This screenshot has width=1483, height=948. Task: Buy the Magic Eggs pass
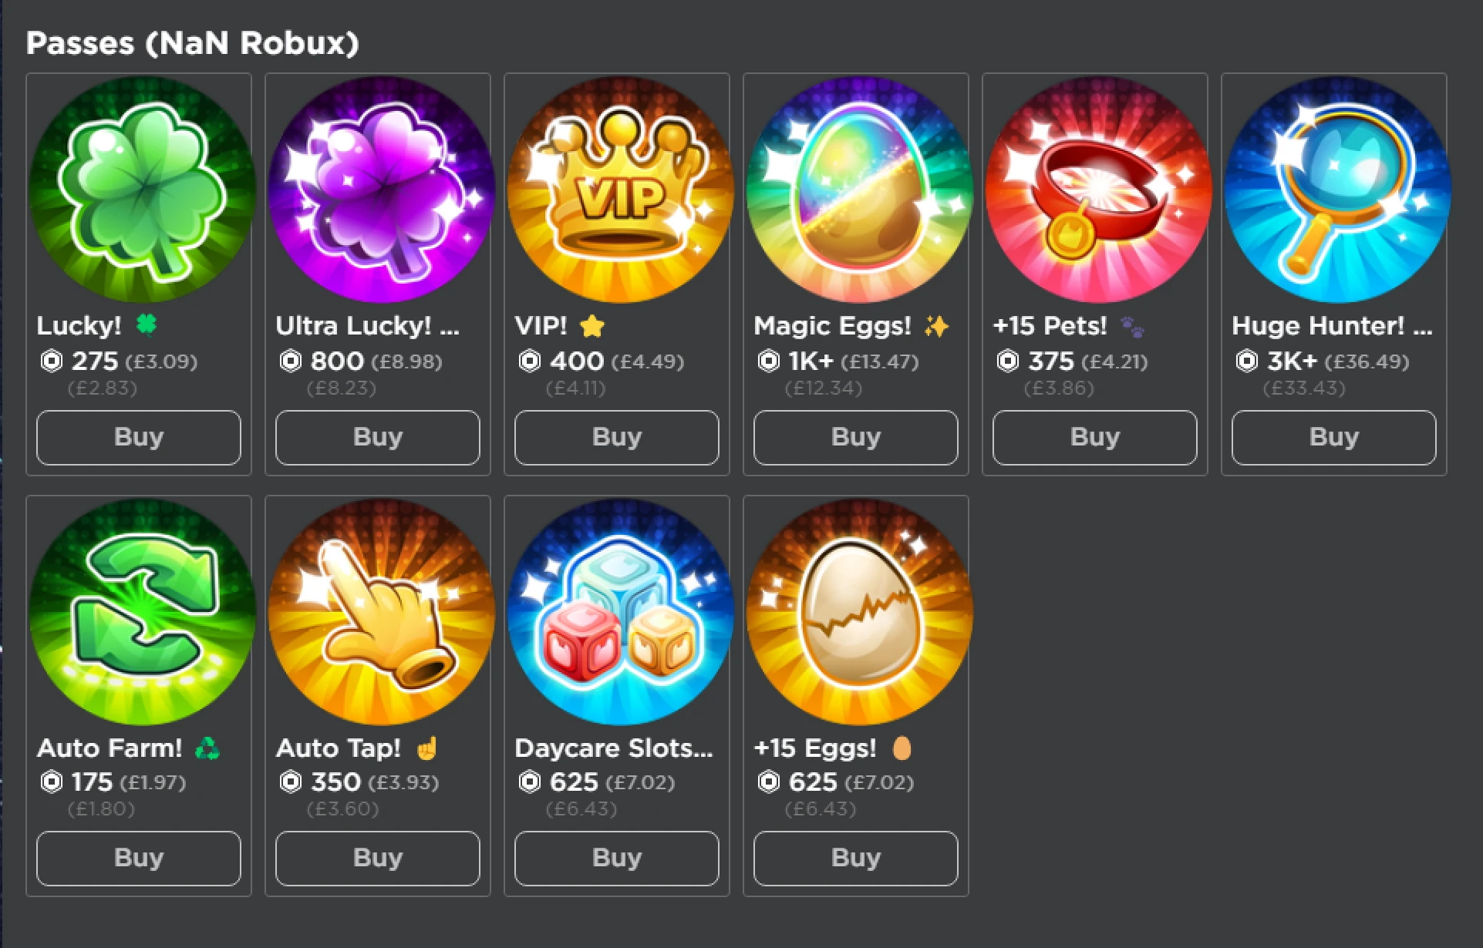pyautogui.click(x=856, y=437)
